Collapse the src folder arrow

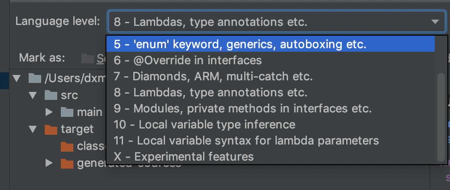coord(33,95)
